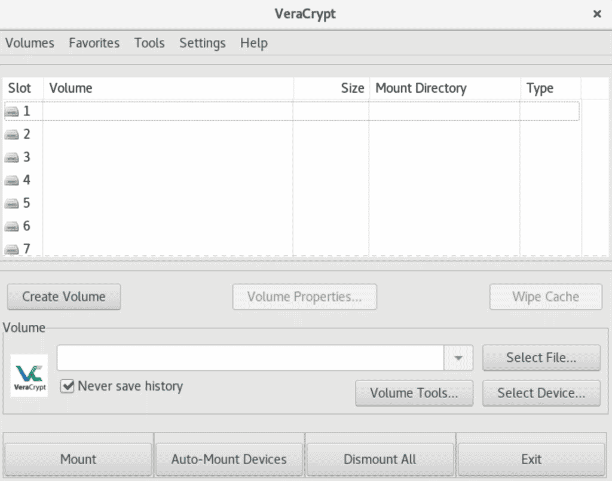The image size is (612, 481).
Task: Click the Create Volume button
Action: pyautogui.click(x=63, y=296)
